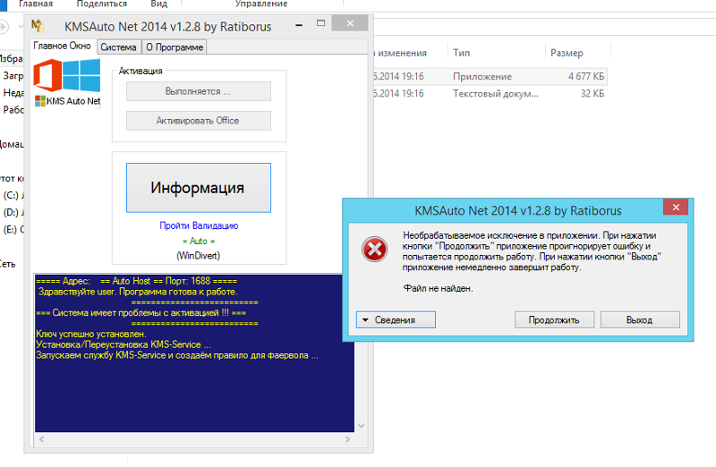716x467 pixels.
Task: Expand the Сведения details dropdown
Action: pyautogui.click(x=396, y=319)
